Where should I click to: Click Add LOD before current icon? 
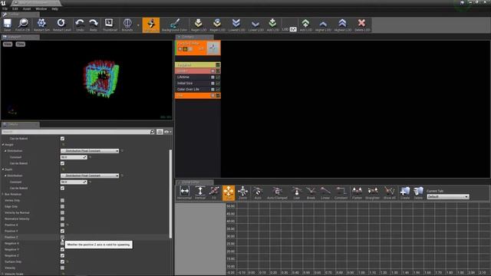[273, 25]
